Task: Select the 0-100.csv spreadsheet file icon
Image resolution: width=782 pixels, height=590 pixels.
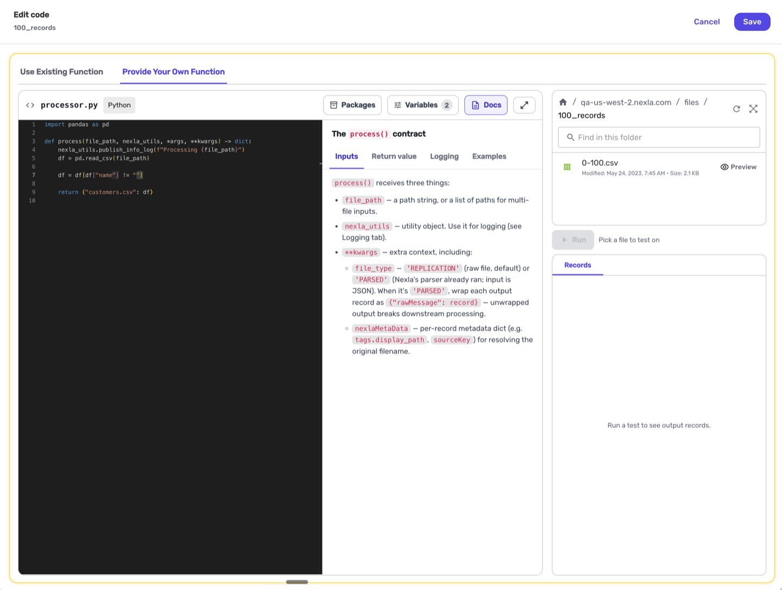Action: 567,167
